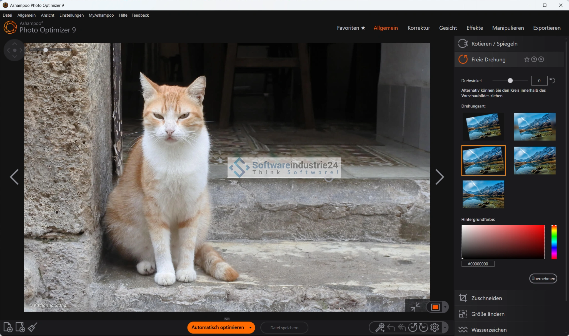Click the single undo arrow icon
The width and height of the screenshot is (569, 336).
click(x=391, y=328)
